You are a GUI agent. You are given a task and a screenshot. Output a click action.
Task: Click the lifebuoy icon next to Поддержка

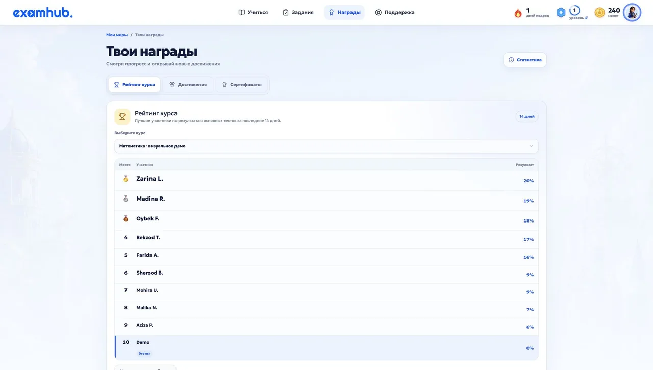coord(379,12)
